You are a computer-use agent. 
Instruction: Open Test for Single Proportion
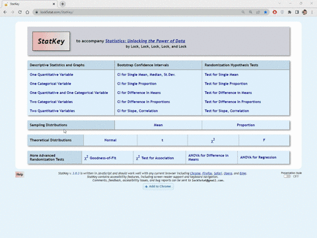226,84
